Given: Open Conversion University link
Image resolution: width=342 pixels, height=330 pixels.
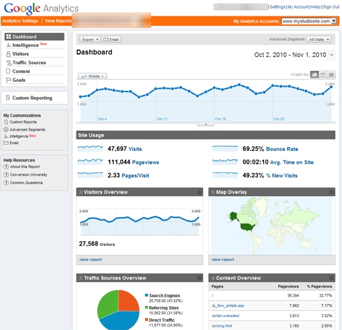Looking at the screenshot, I should coord(29,175).
